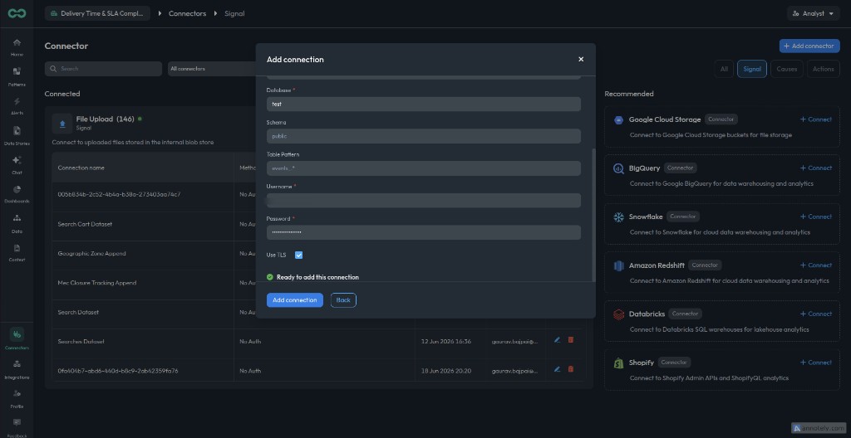
Task: Go to Connectors breadcrumb
Action: coord(187,13)
